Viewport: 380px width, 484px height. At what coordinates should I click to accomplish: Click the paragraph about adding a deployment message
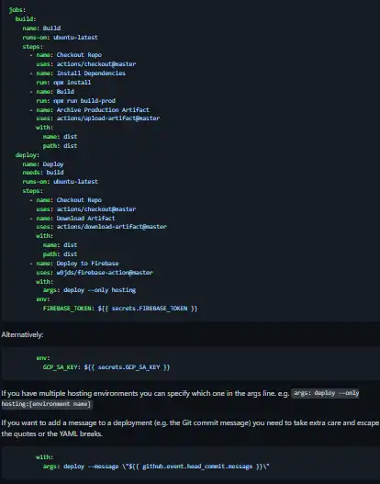click(190, 428)
